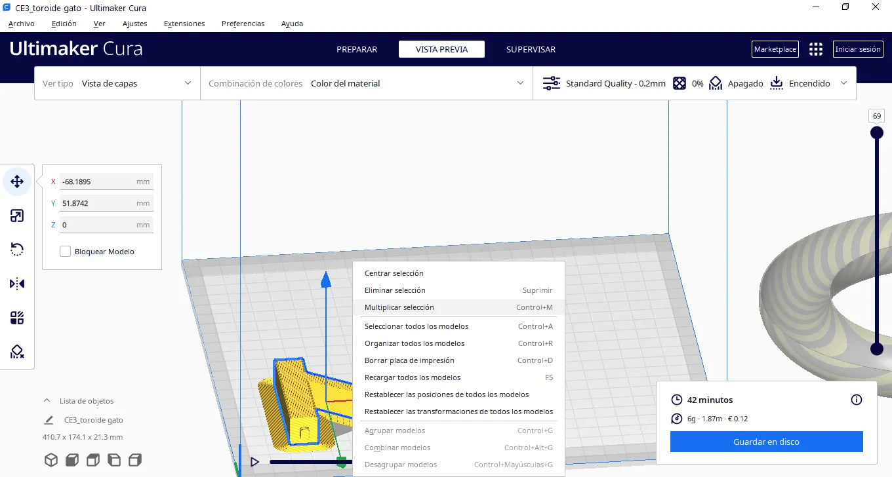Select the Scale tool icon
Viewport: 892px width, 477px height.
click(x=17, y=216)
